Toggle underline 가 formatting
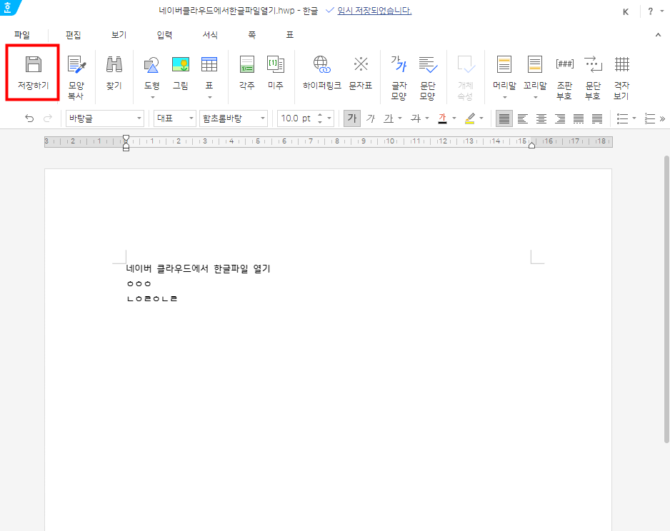 (389, 118)
